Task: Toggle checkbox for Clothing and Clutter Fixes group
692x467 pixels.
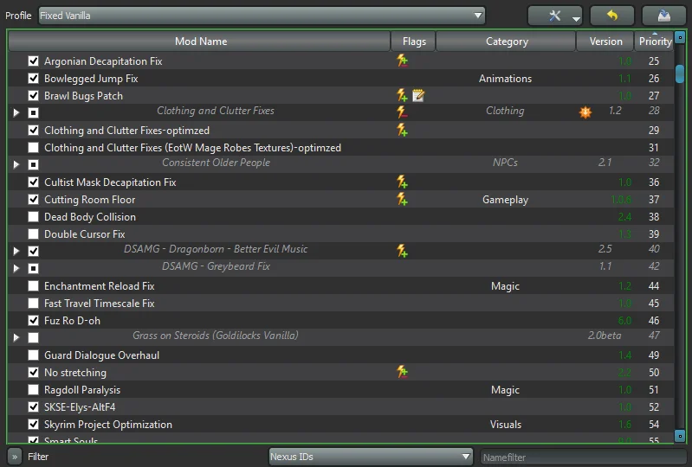Action: [33, 112]
